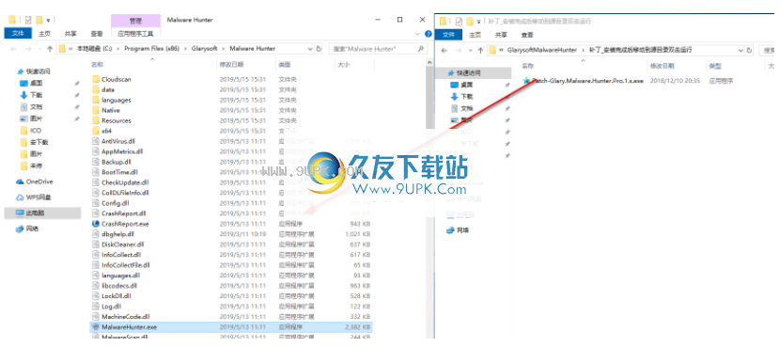Click GlarysoftMalwareHunter in the patch window breadcrumb

point(542,50)
